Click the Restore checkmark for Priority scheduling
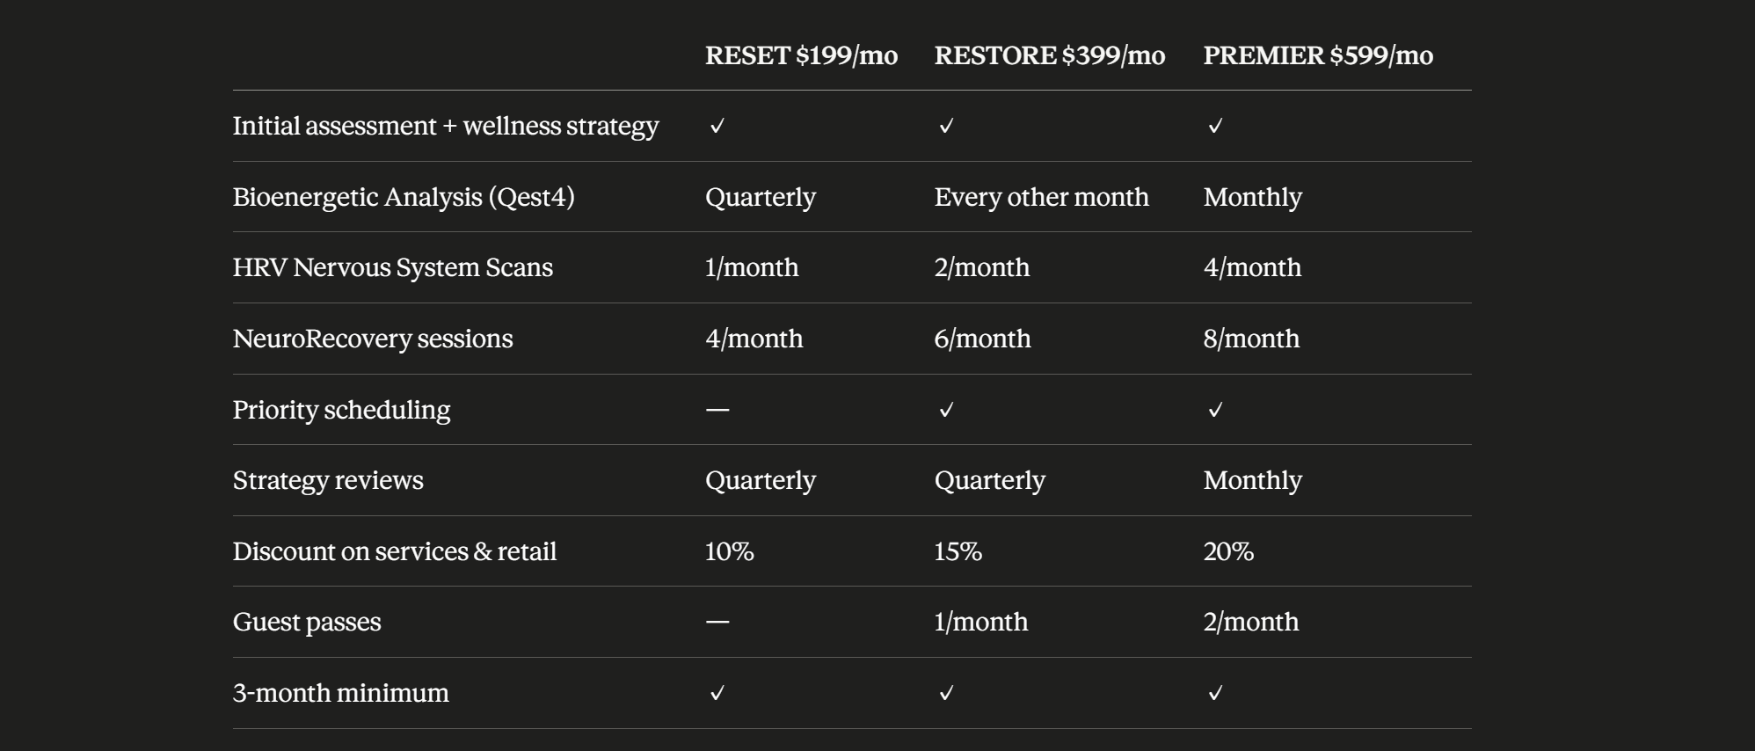The height and width of the screenshot is (751, 1755). 946,410
